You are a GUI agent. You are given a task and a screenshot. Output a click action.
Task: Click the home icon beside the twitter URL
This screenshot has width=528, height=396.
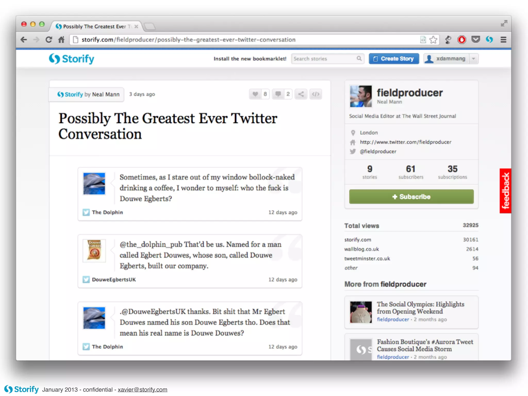[353, 142]
